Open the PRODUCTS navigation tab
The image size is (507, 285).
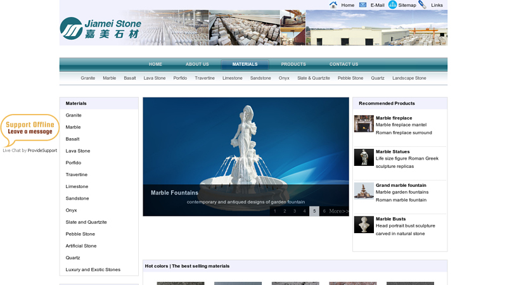(x=293, y=65)
